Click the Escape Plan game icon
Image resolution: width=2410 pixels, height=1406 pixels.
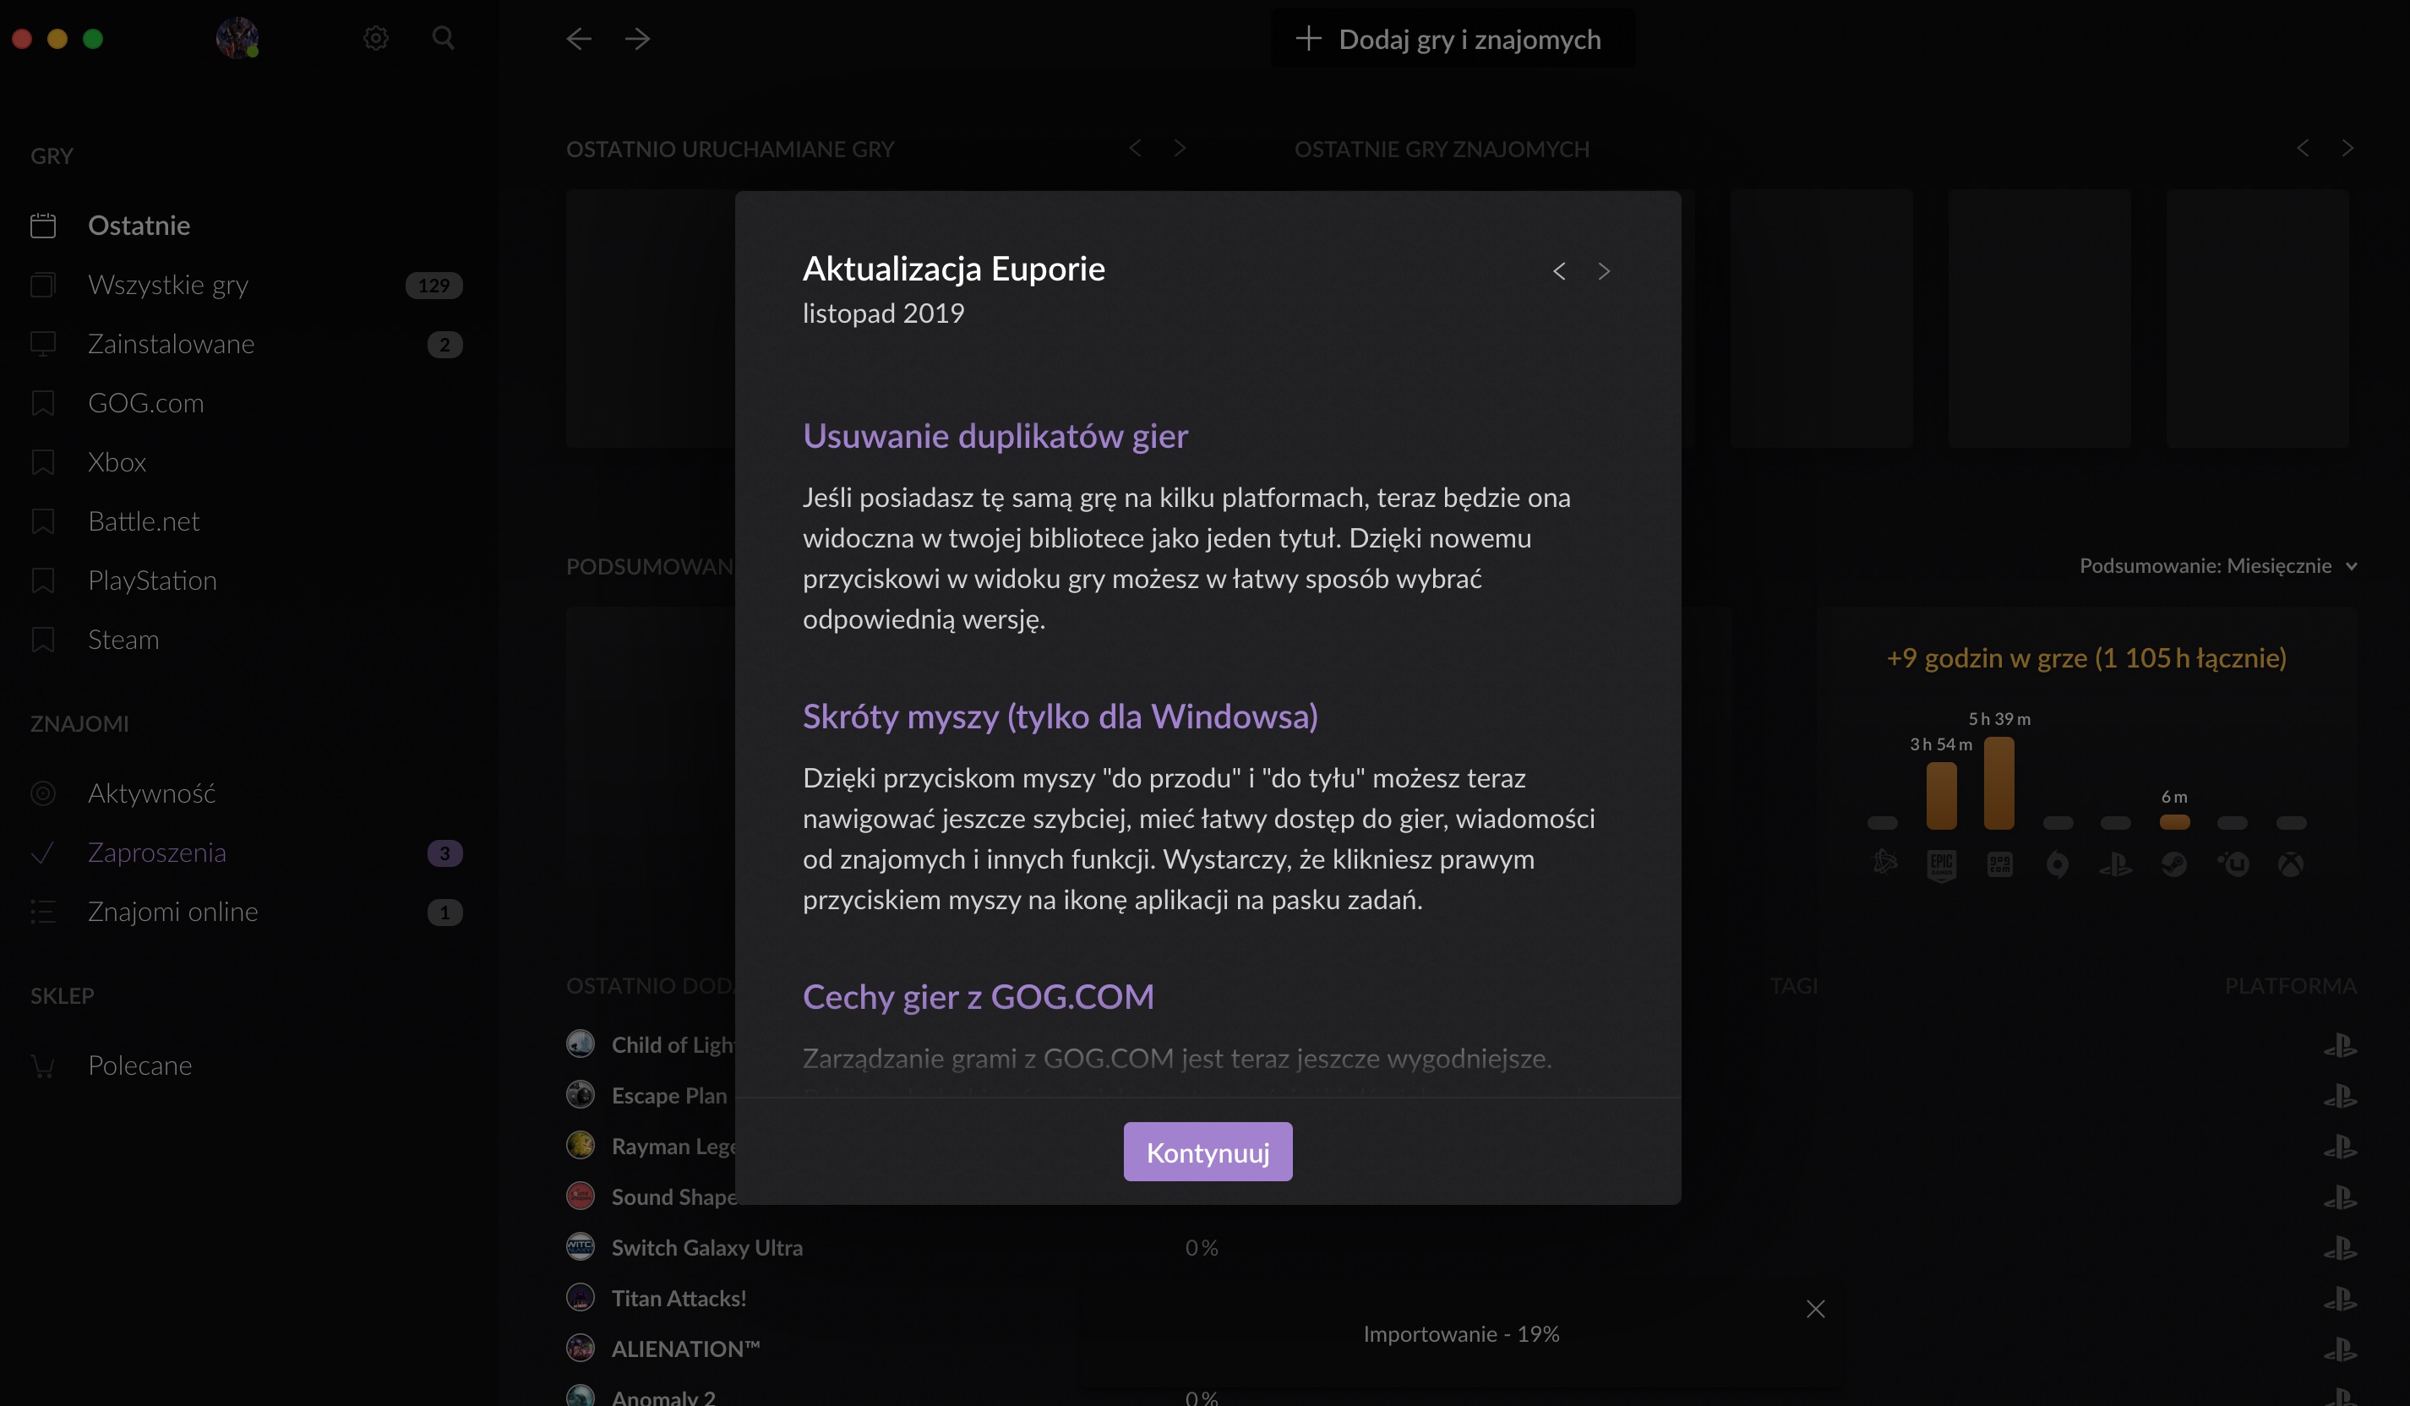(x=581, y=1094)
